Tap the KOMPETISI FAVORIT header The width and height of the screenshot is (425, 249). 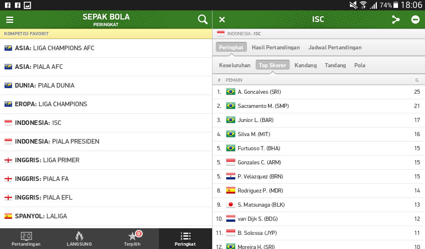click(106, 34)
